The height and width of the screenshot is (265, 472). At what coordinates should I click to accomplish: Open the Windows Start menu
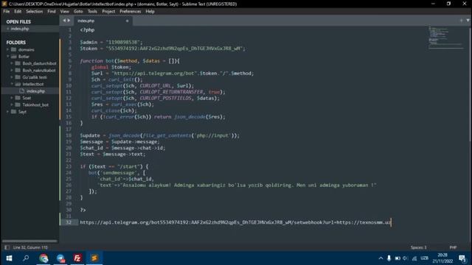coord(9,258)
